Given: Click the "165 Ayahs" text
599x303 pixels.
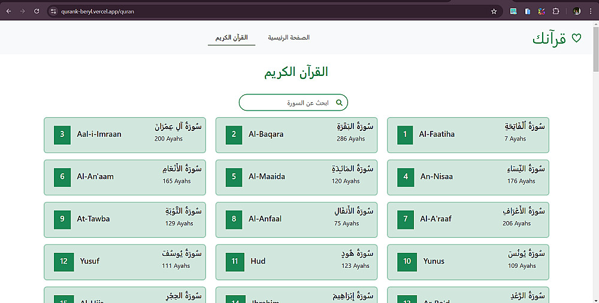Looking at the screenshot, I should [x=177, y=182].
